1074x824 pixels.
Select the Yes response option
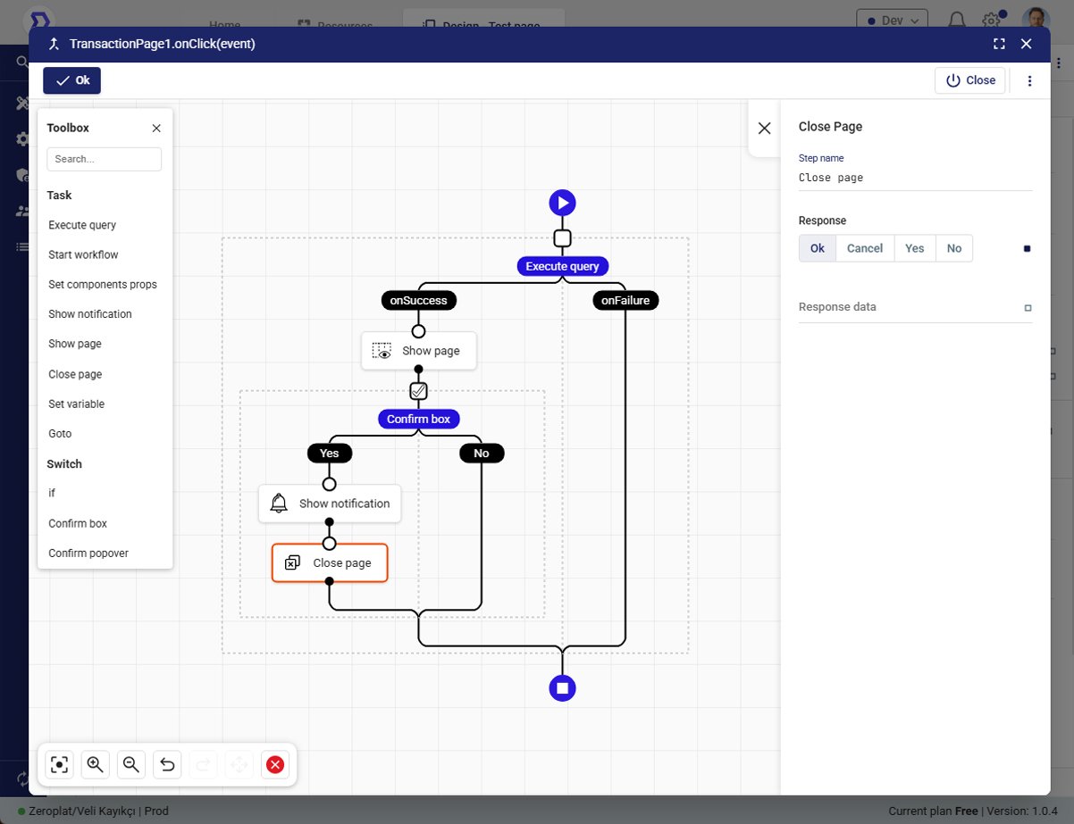click(x=914, y=248)
